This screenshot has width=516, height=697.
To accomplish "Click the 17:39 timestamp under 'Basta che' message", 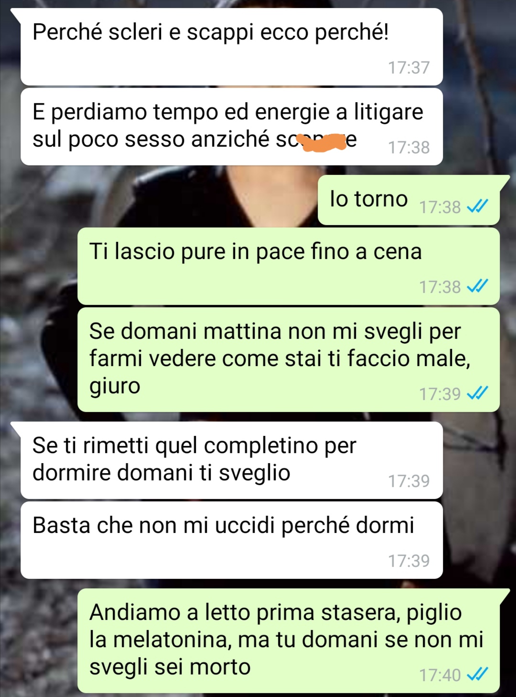I will [409, 561].
